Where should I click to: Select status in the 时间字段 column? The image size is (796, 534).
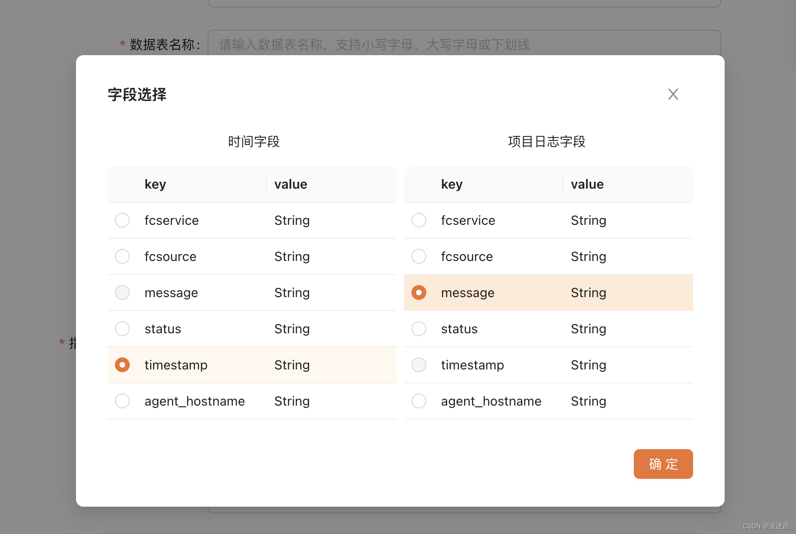pyautogui.click(x=122, y=329)
